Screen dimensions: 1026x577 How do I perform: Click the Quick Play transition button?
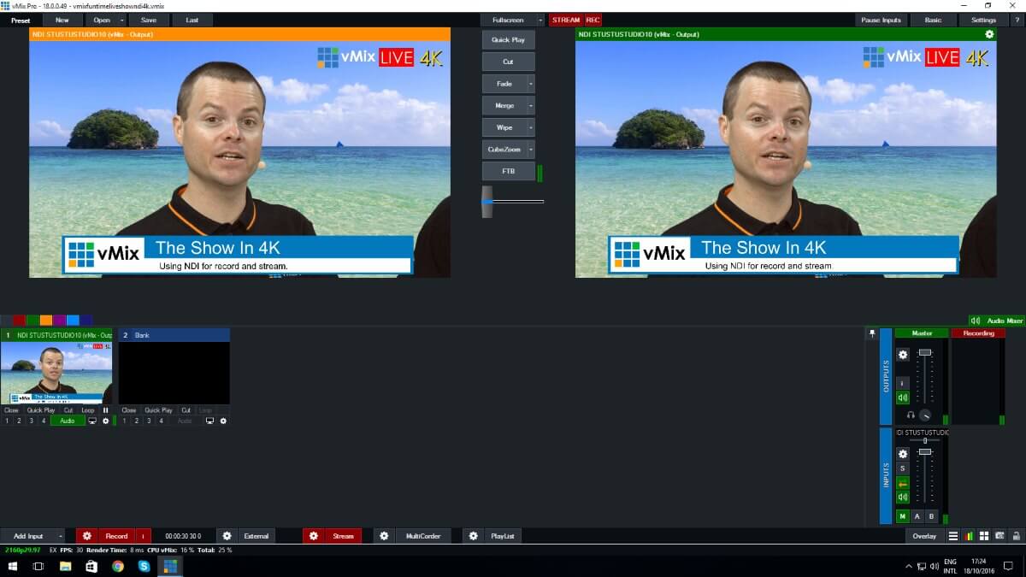coord(508,39)
